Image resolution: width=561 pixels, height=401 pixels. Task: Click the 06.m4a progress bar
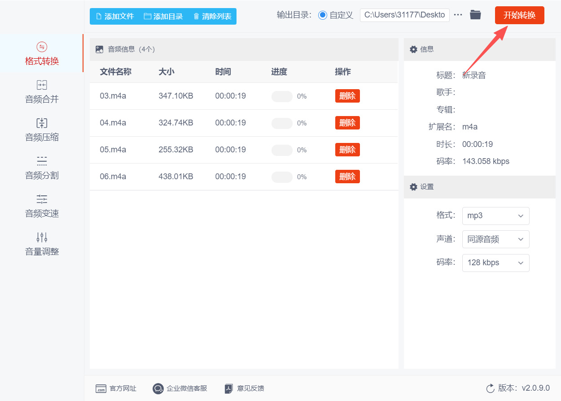(x=282, y=177)
